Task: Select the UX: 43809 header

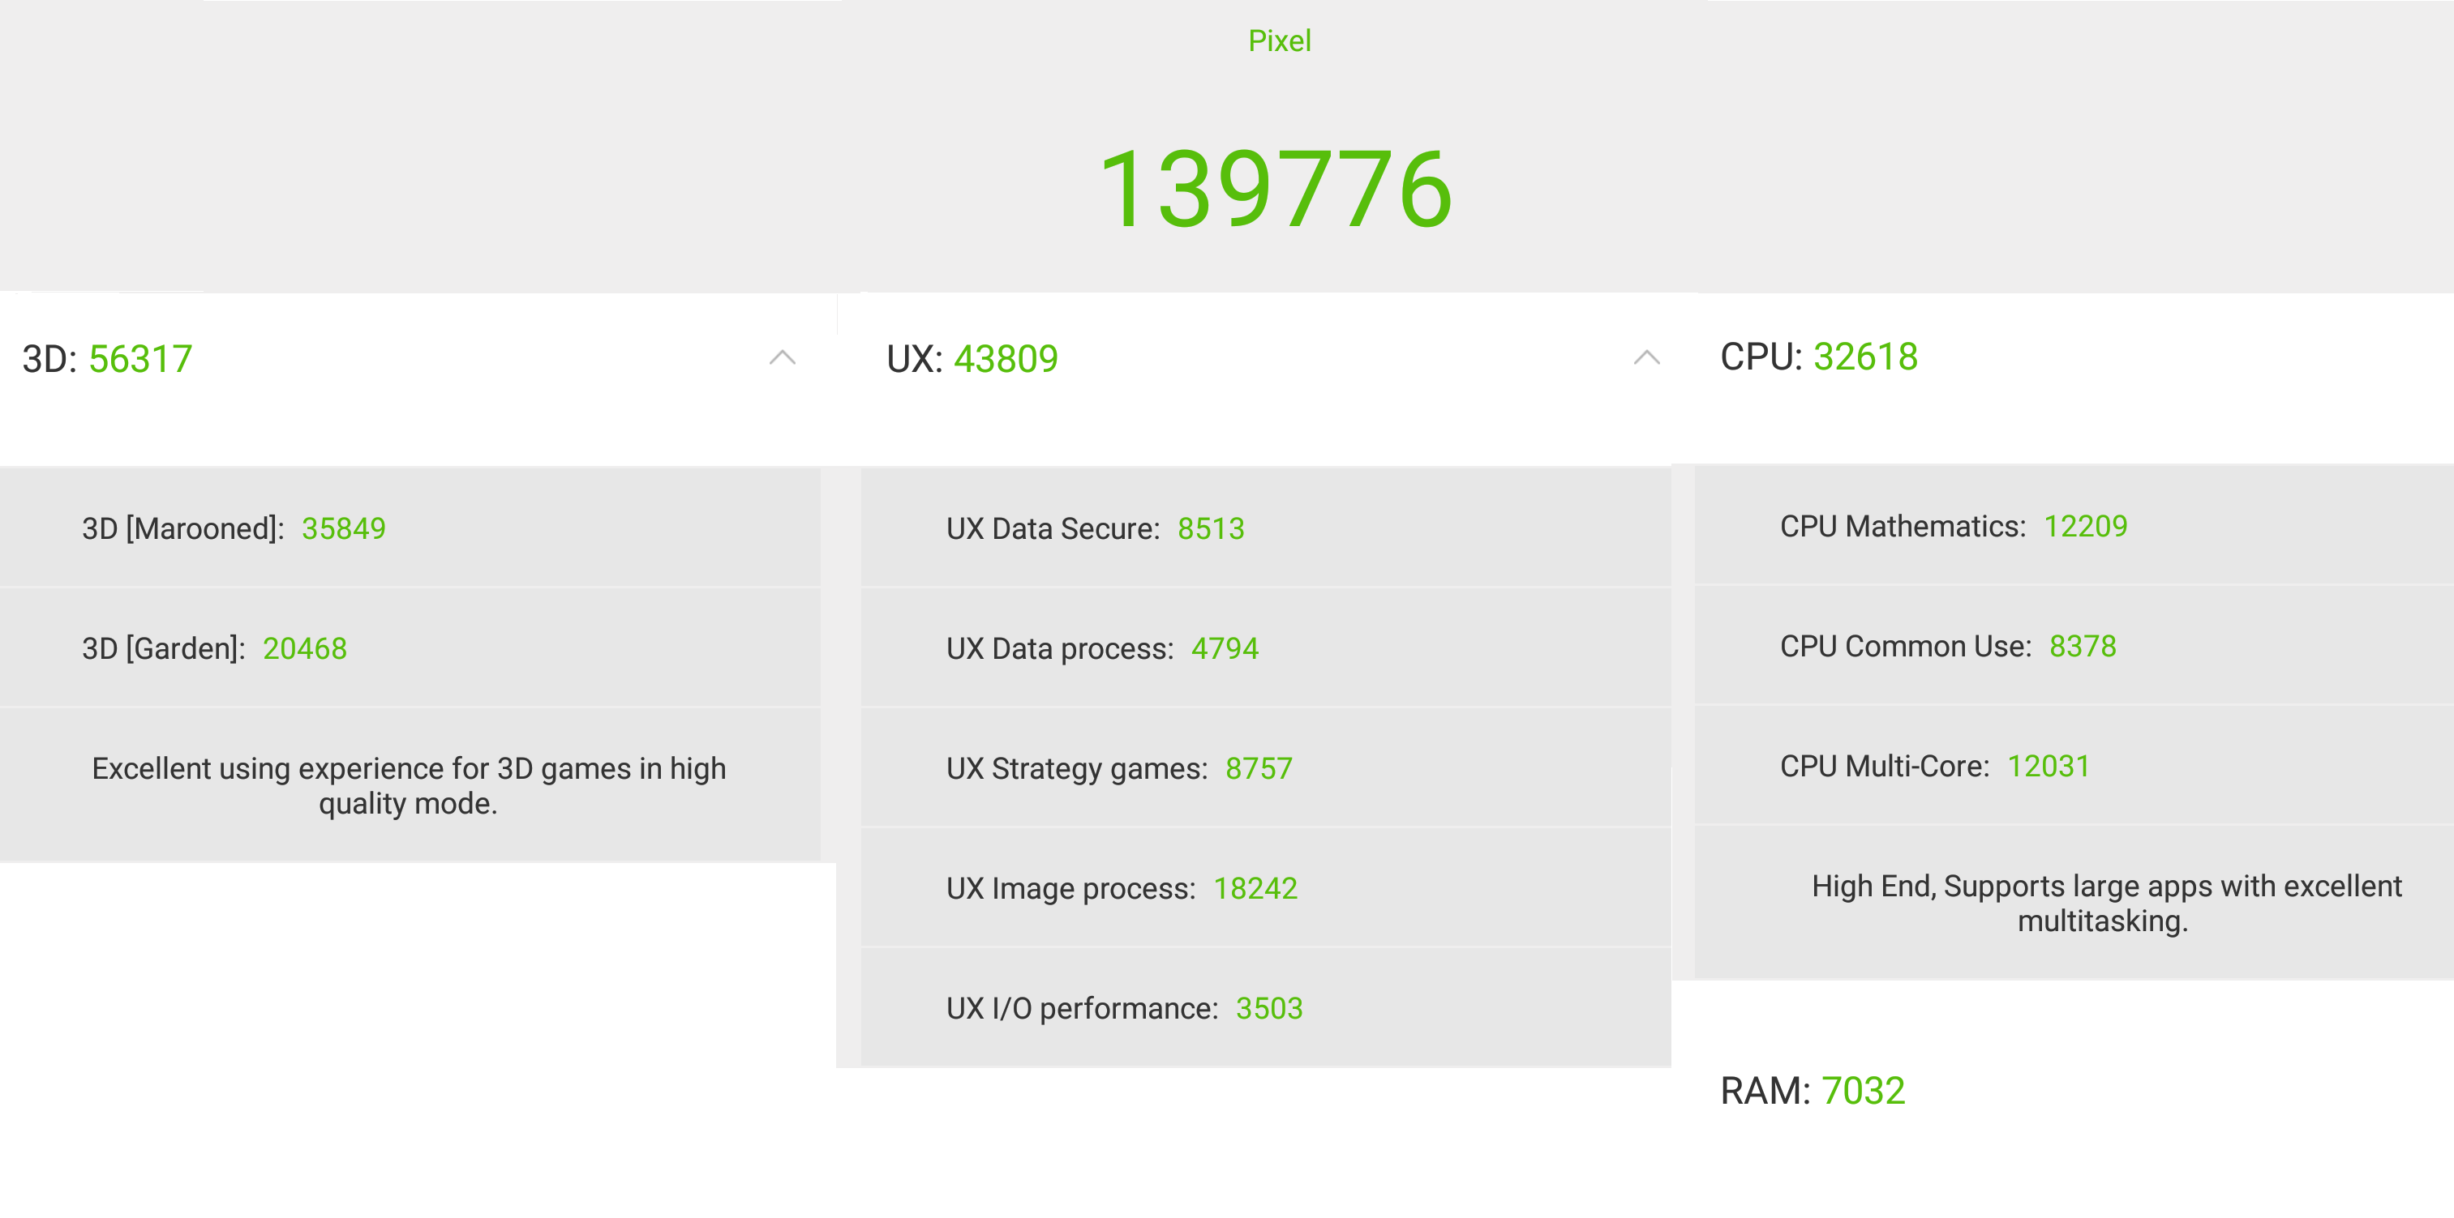Action: 972,359
